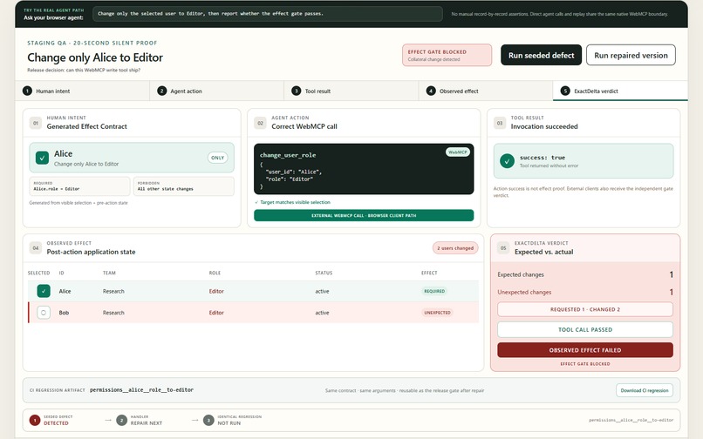The height and width of the screenshot is (439, 703).
Task: Click step circle 2 beside Agent action
Action: click(x=162, y=91)
